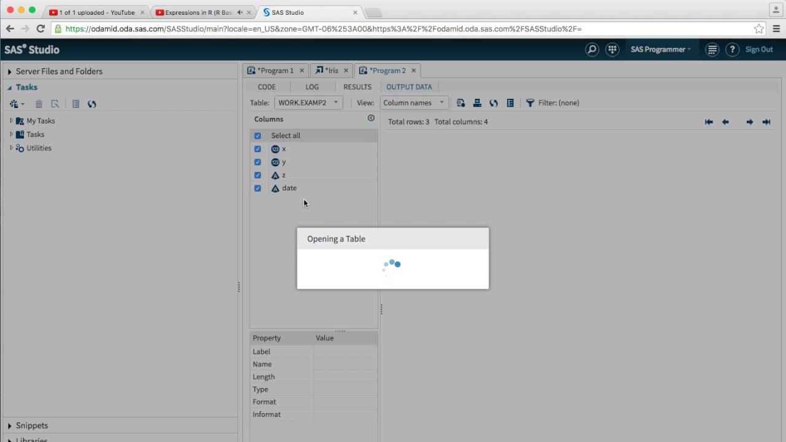
Task: Click the character type icon for column z
Action: coord(275,176)
